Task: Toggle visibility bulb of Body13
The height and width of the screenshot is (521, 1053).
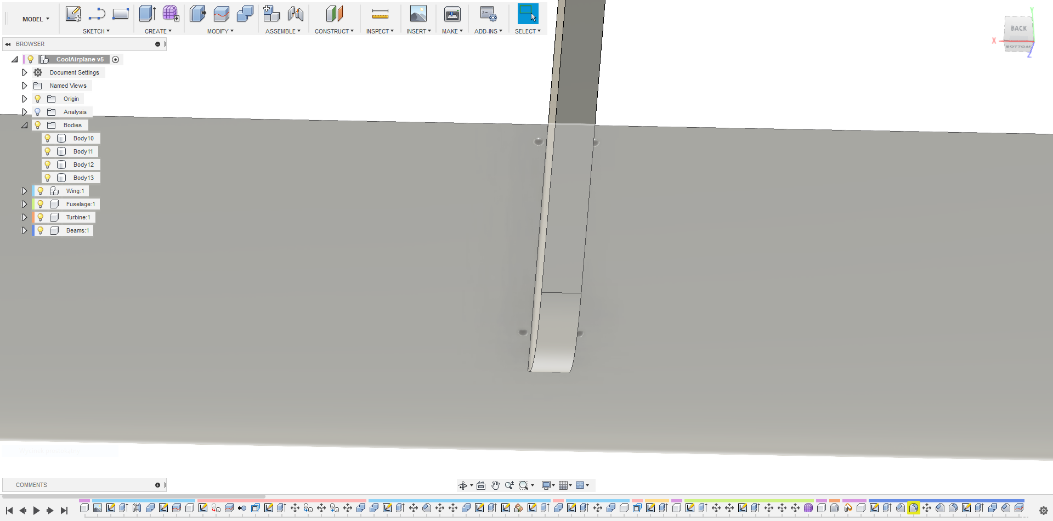Action: 48,178
